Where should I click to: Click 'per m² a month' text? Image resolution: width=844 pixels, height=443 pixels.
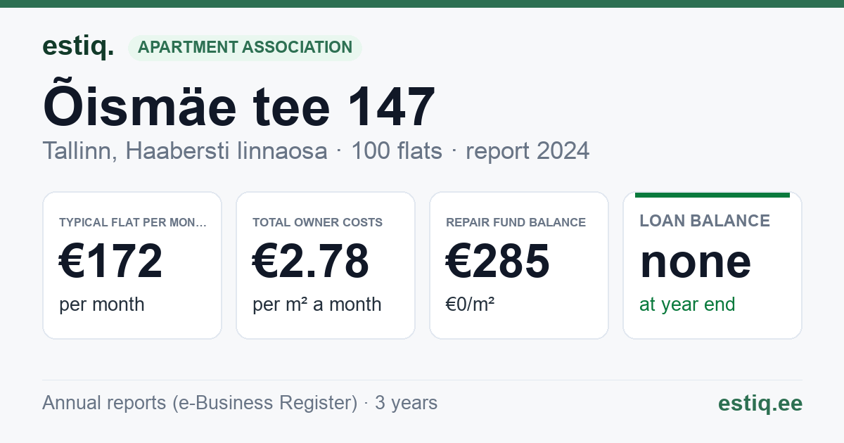pyautogui.click(x=317, y=304)
